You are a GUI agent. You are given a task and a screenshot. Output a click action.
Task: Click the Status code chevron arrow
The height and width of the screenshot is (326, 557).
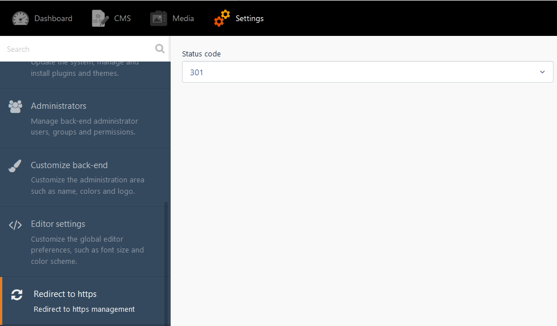click(542, 72)
